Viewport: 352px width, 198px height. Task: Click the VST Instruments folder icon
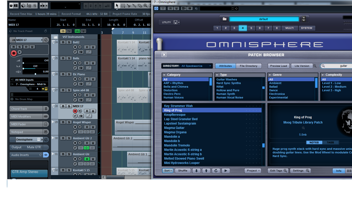click(55, 37)
